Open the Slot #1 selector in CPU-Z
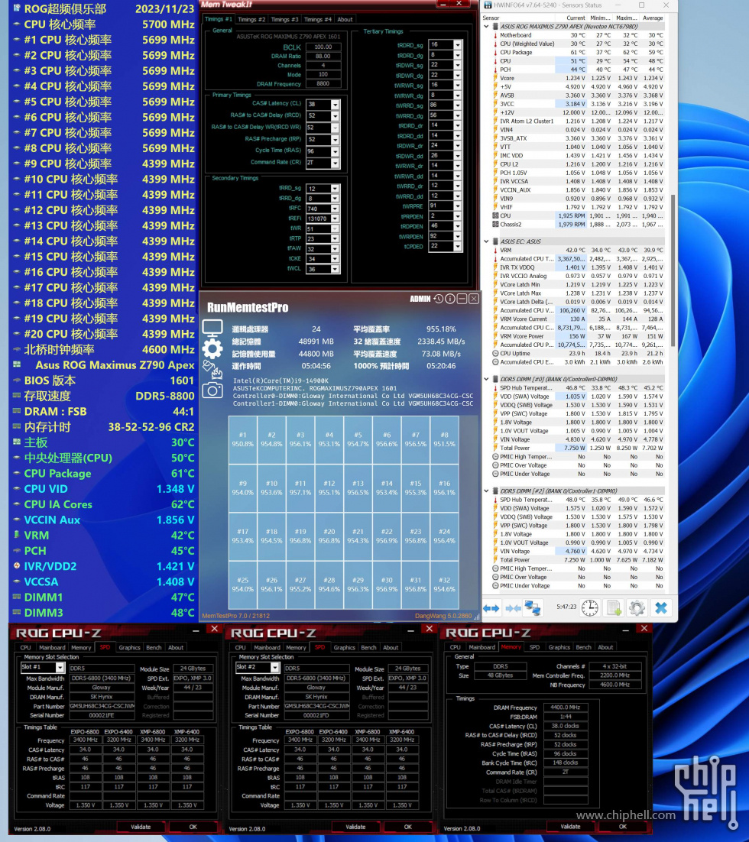 tap(60, 668)
